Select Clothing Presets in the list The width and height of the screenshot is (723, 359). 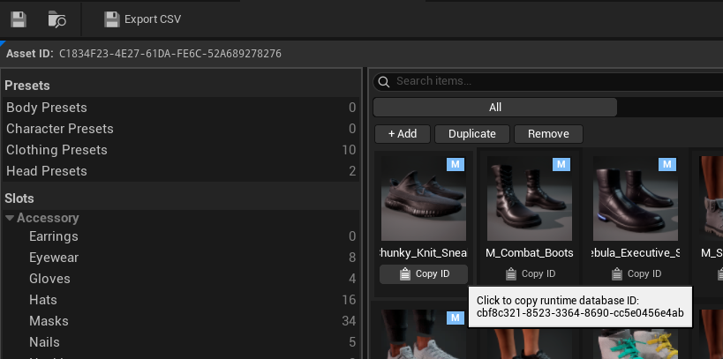click(x=181, y=150)
